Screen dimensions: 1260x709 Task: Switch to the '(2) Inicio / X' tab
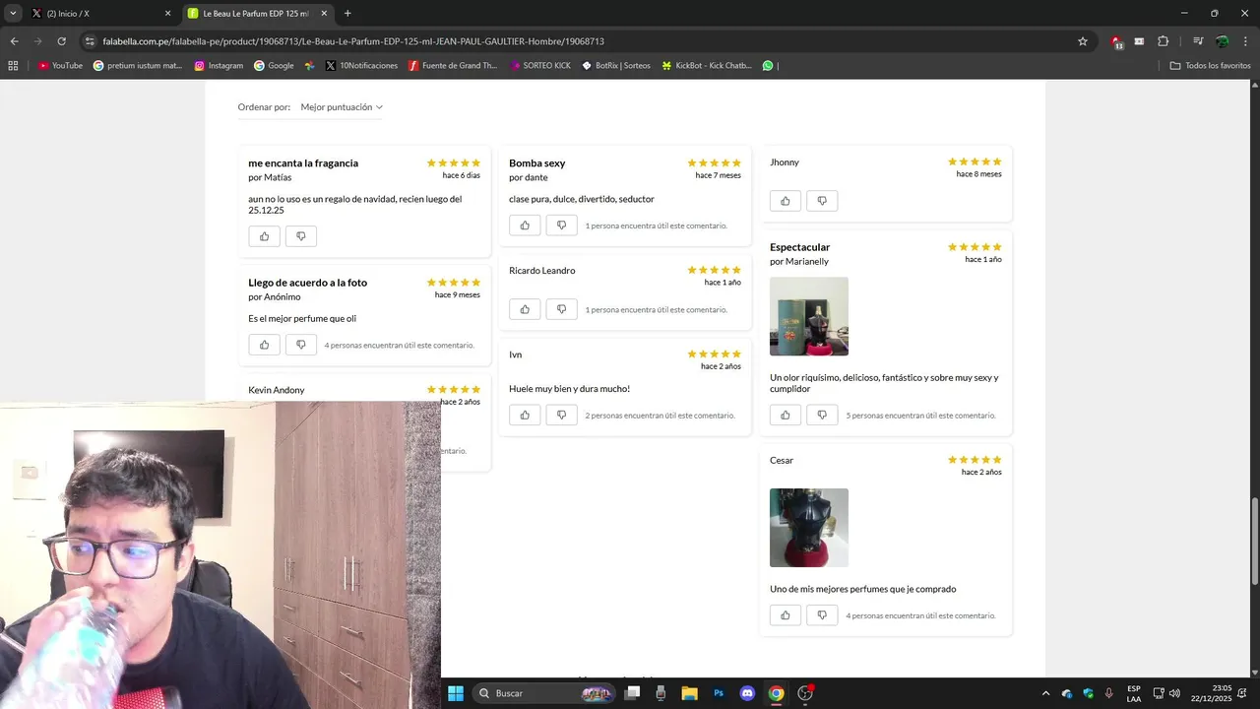coord(100,14)
